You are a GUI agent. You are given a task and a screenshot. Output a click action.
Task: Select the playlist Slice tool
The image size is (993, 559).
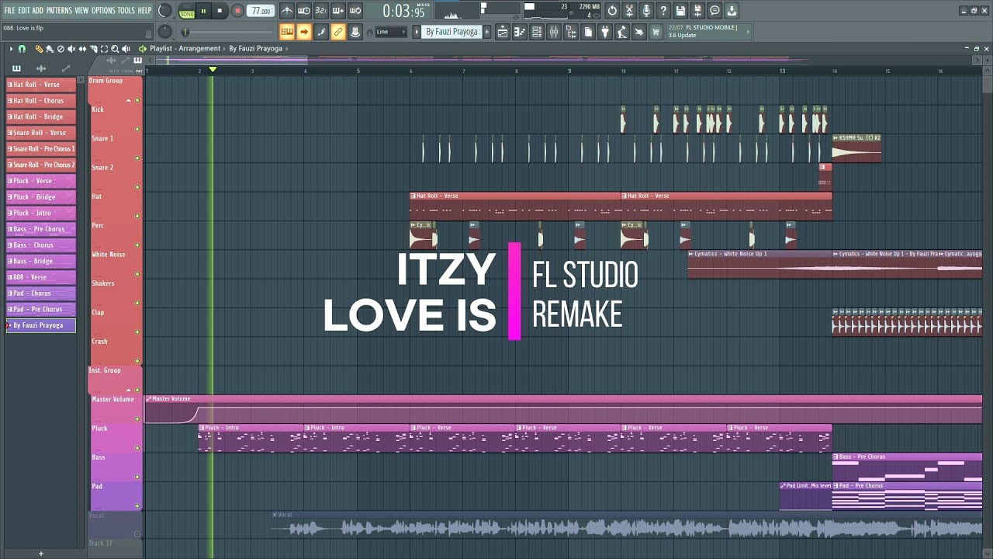(x=93, y=49)
